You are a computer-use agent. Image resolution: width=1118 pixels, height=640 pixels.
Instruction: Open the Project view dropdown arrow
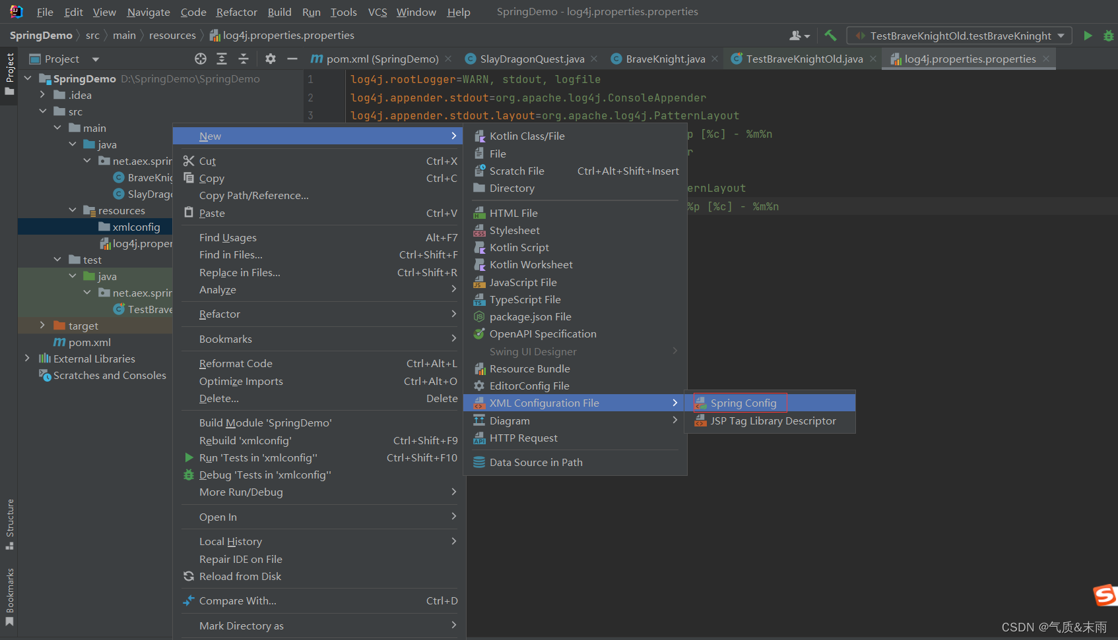click(96, 59)
